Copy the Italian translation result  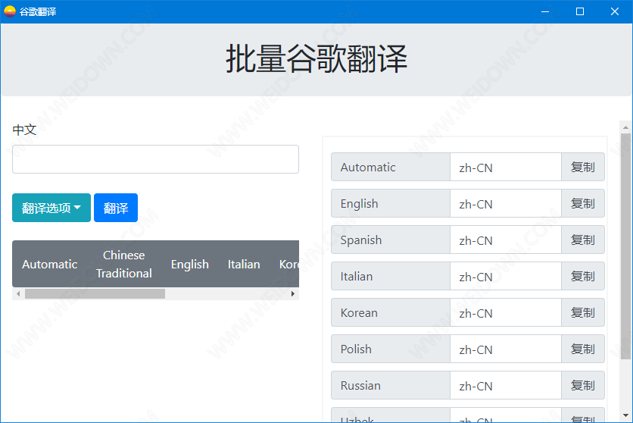click(582, 276)
